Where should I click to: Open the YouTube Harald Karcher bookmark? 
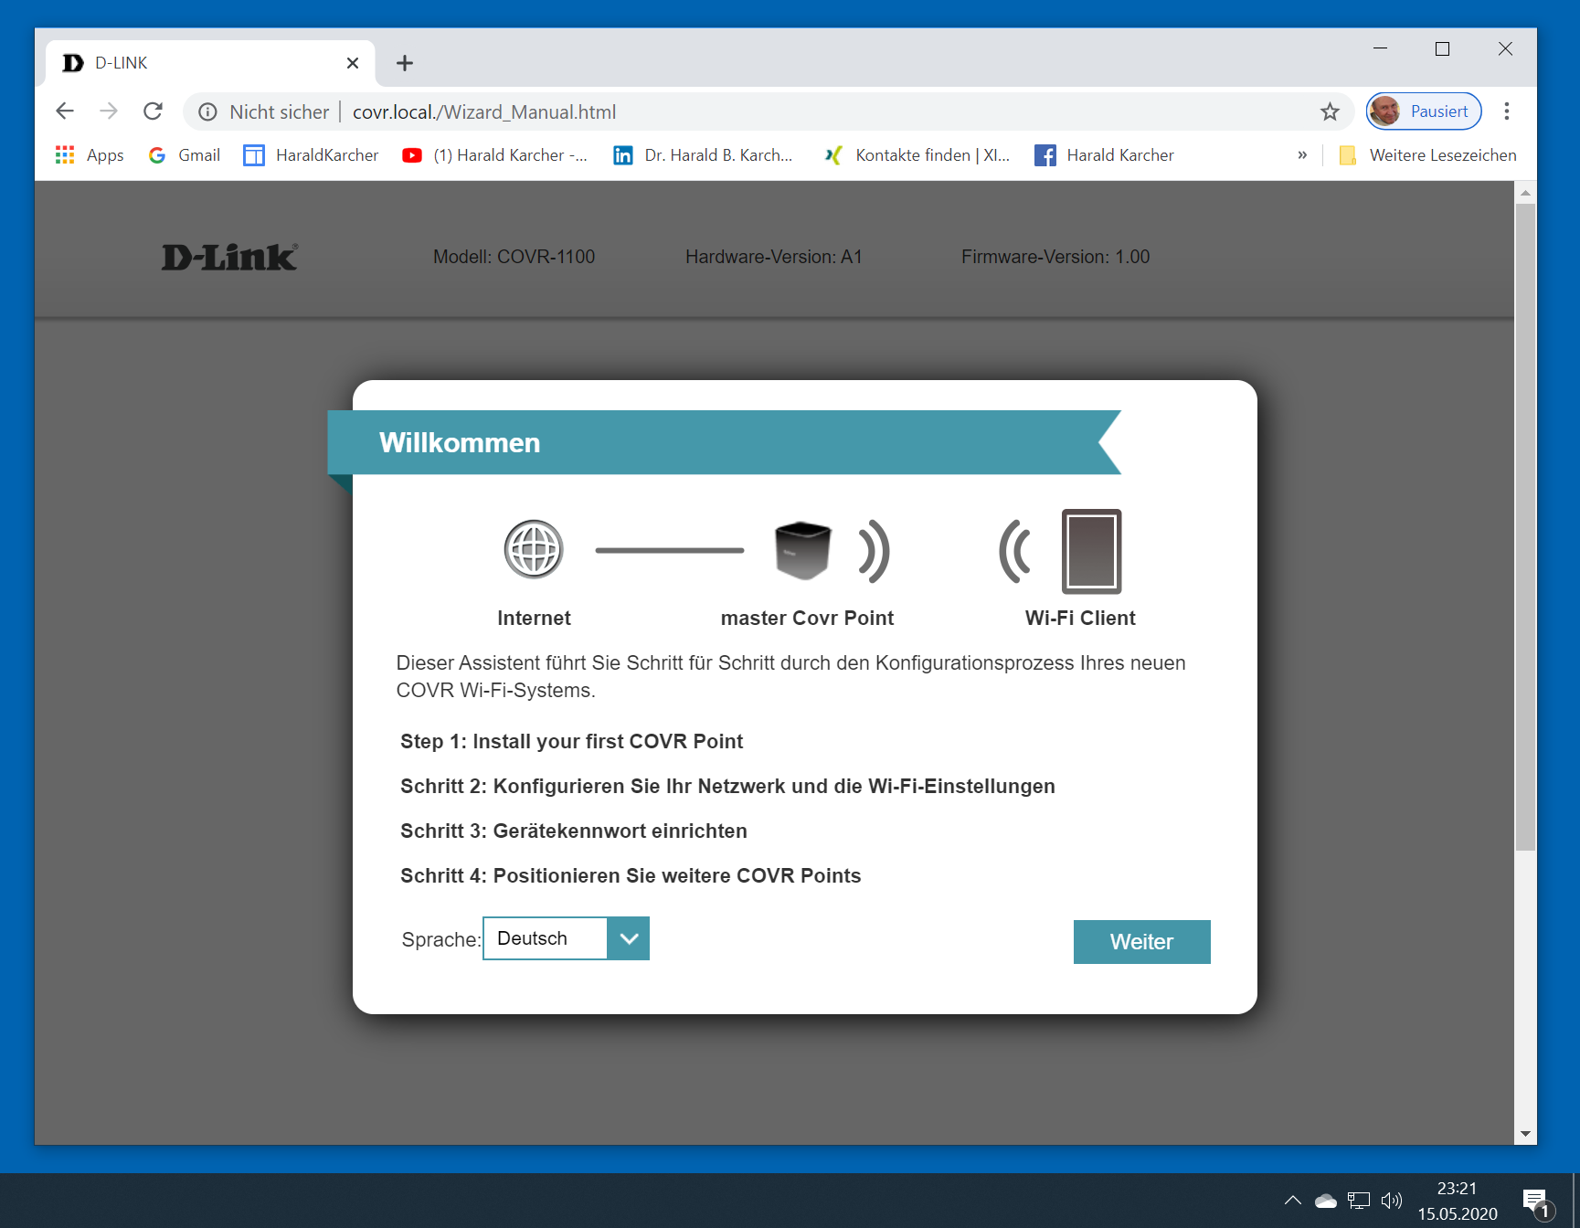pos(495,155)
